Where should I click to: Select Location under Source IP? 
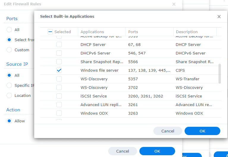point(9,95)
